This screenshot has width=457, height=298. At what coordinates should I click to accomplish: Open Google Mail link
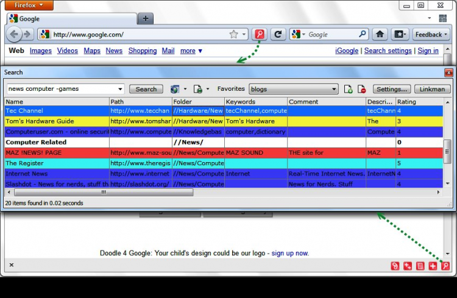pyautogui.click(x=168, y=51)
